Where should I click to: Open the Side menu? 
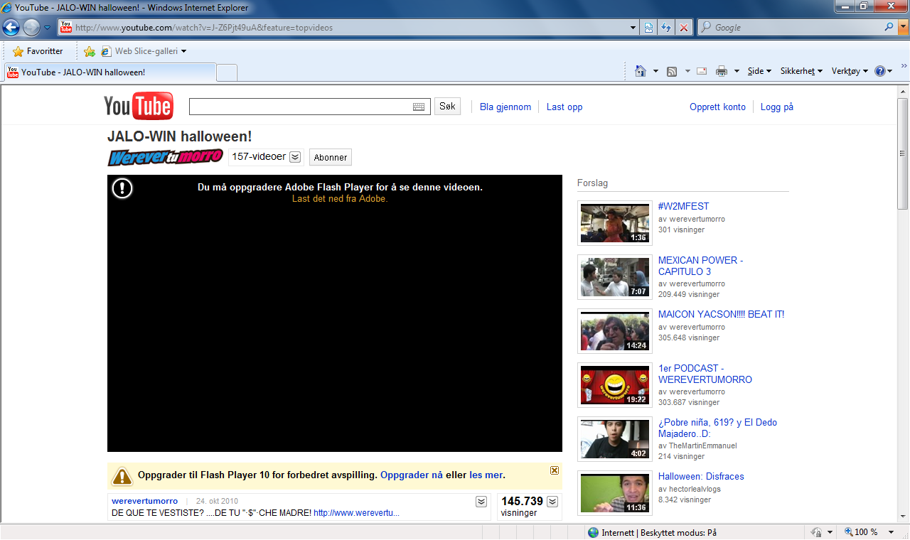coord(759,71)
